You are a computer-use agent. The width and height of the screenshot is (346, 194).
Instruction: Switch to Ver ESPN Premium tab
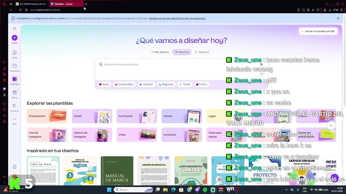pos(31,4)
